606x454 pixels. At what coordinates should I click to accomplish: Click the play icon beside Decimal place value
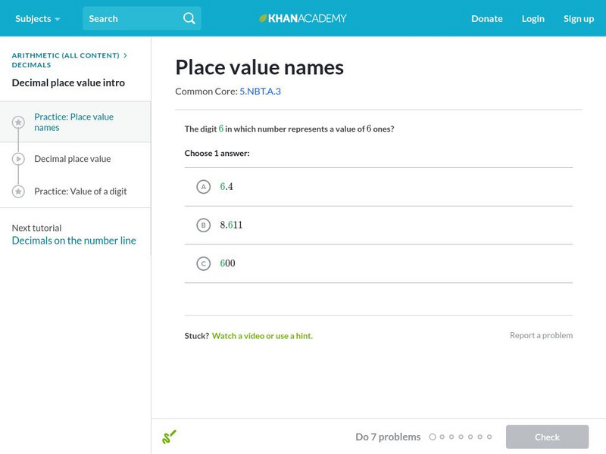[18, 159]
